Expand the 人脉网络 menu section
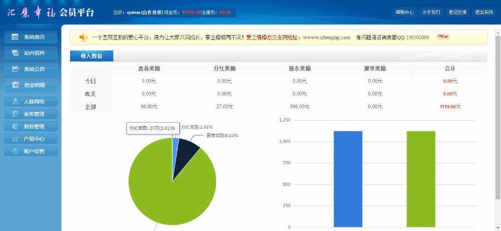The image size is (501, 231). (33, 102)
